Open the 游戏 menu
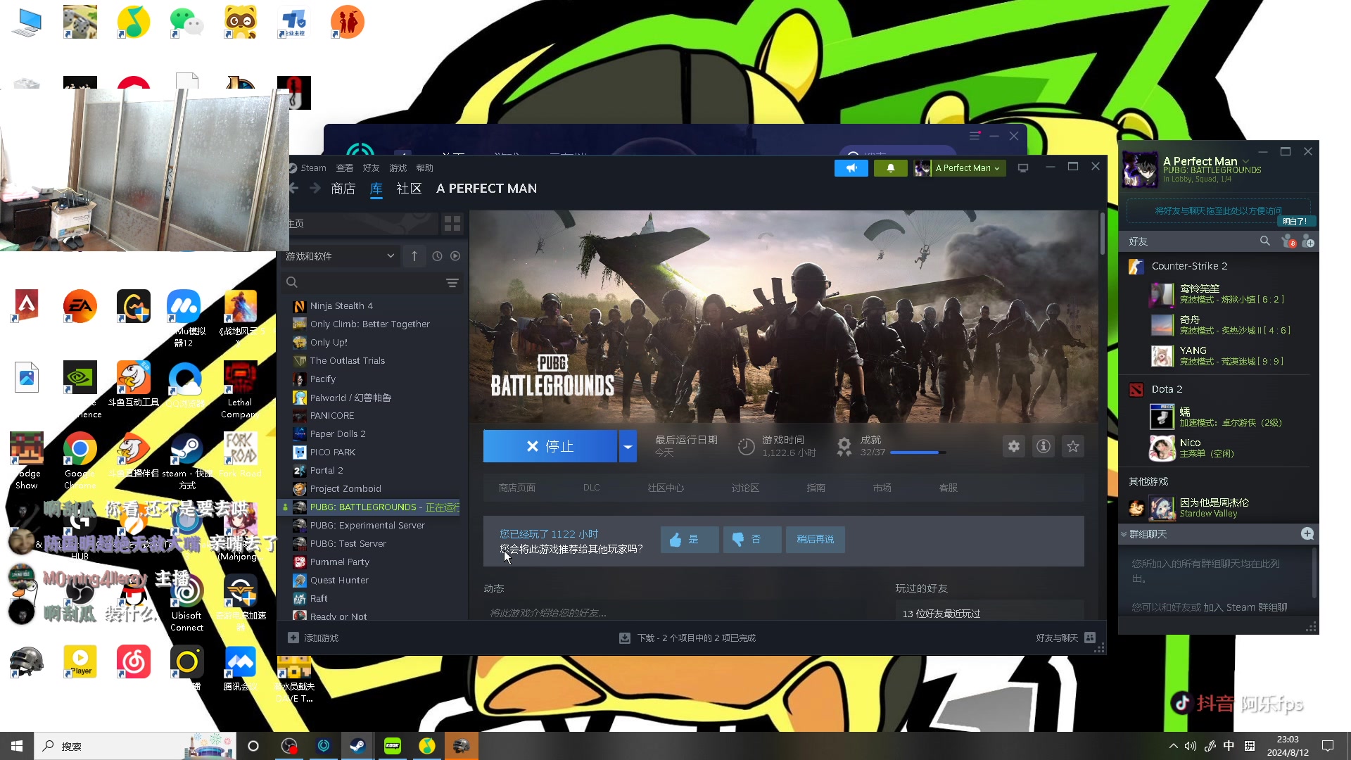Viewport: 1351px width, 760px height. point(398,168)
